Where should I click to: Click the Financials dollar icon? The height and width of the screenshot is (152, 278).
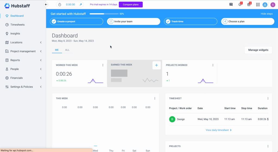click(7, 78)
